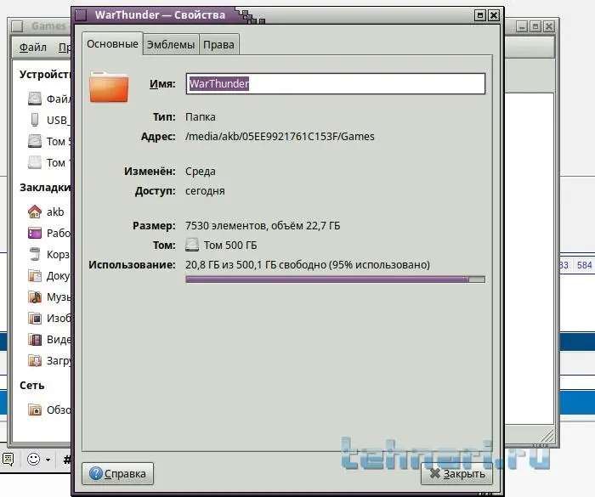Close the dialog with the Закрыть button
The height and width of the screenshot is (497, 595).
(x=457, y=473)
